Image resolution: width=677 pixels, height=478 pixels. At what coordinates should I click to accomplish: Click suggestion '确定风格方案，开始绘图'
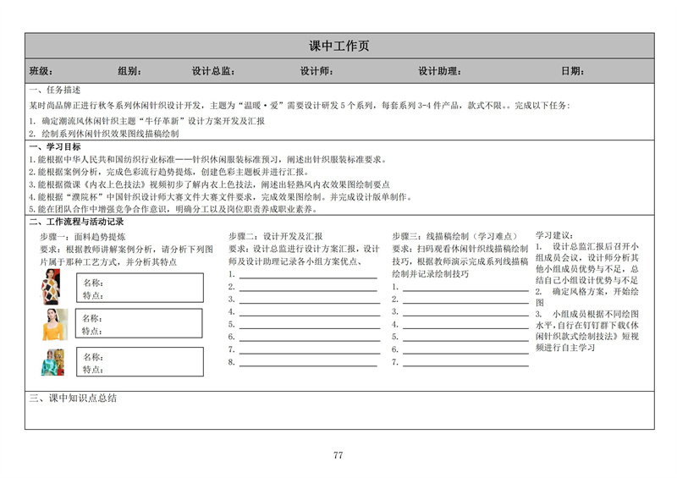point(586,297)
